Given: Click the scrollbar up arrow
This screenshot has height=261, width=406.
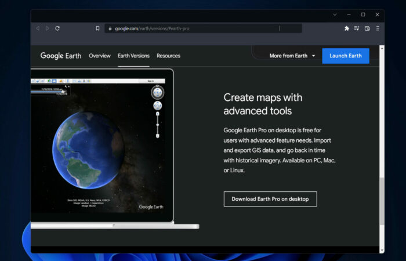Looking at the screenshot, I should tap(382, 48).
